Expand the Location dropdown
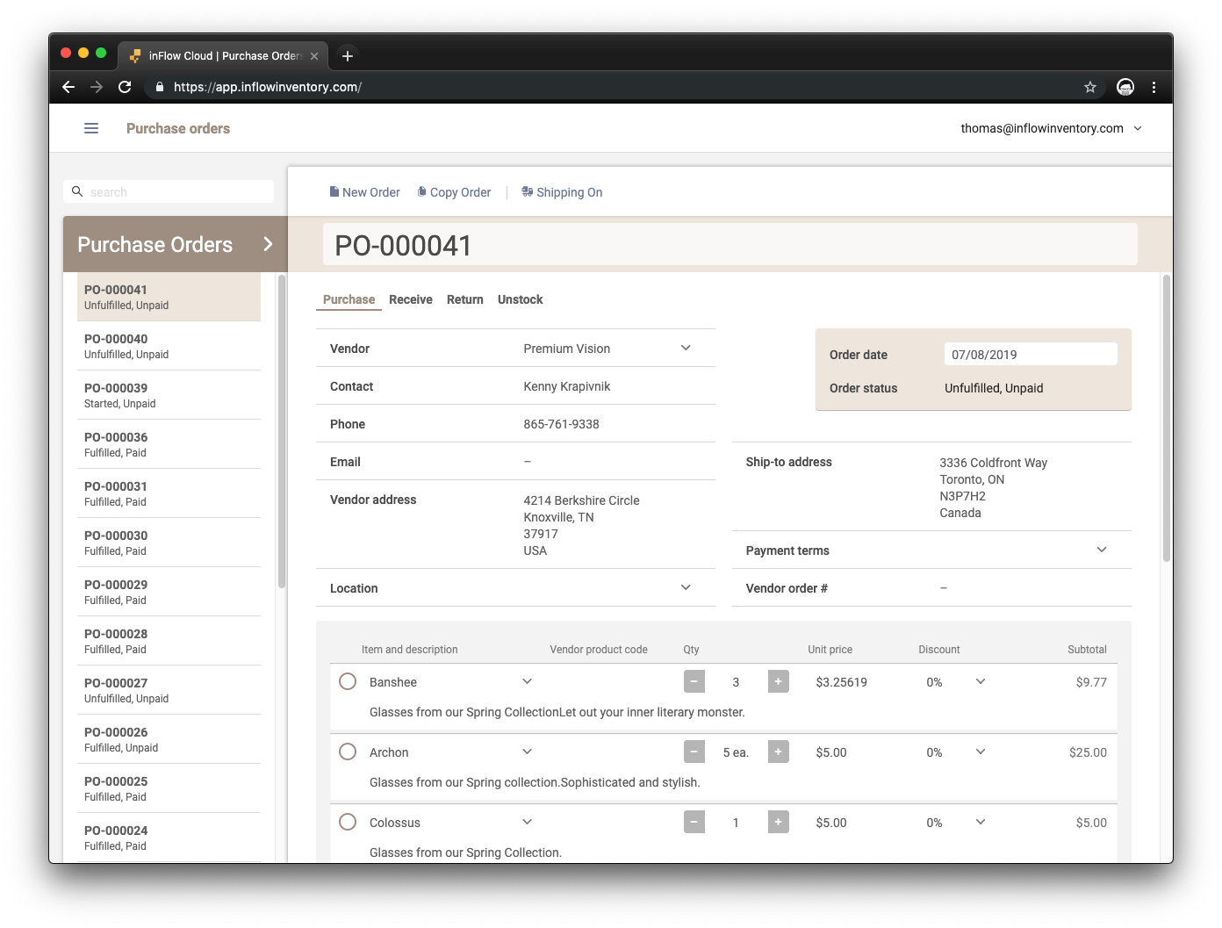This screenshot has height=928, width=1222. 686,587
